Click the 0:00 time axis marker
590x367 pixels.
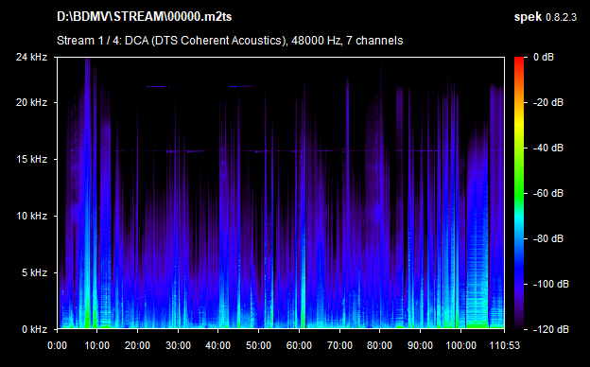point(57,345)
